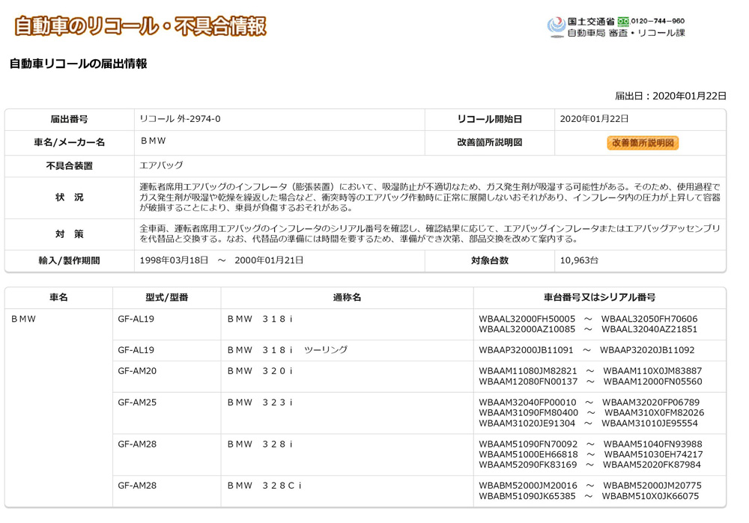
Task: Select serial WBAAL32040AZ21851
Action: (x=649, y=329)
